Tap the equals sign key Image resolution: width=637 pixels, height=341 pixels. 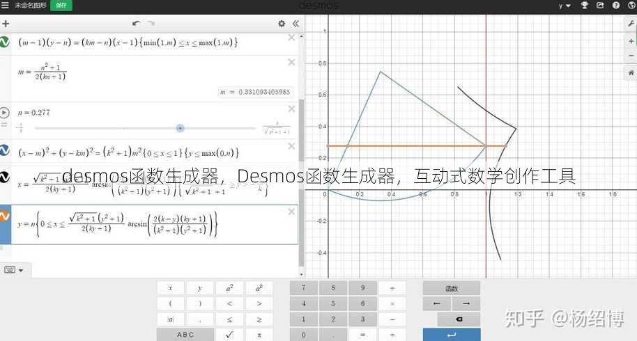pyautogui.click(x=363, y=335)
